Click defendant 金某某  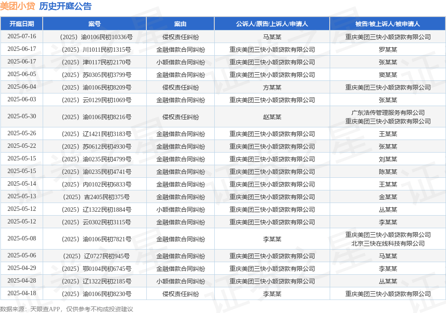[388, 197]
